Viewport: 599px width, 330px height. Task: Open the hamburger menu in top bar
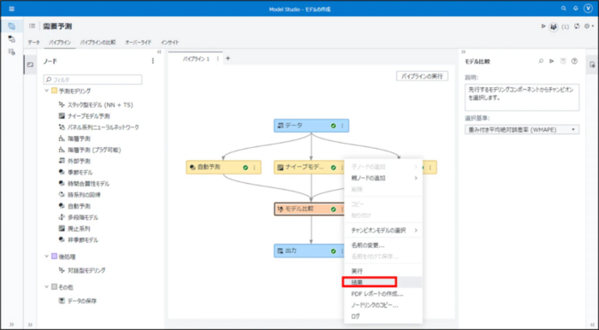pos(11,9)
